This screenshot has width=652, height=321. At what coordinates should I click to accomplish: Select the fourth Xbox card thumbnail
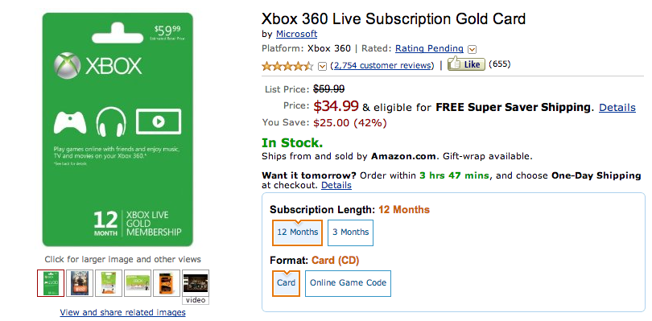coord(138,283)
